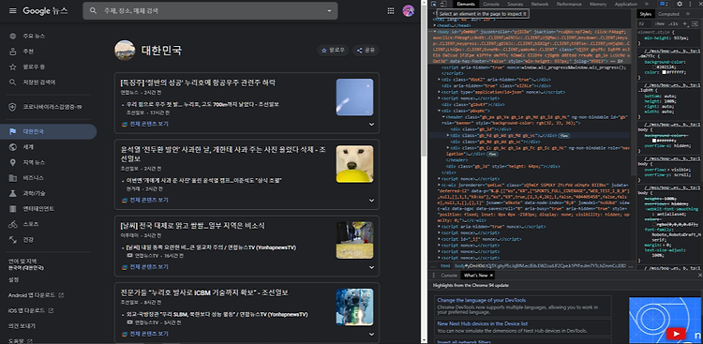
Task: Expand the first news story card
Action: click(x=371, y=125)
